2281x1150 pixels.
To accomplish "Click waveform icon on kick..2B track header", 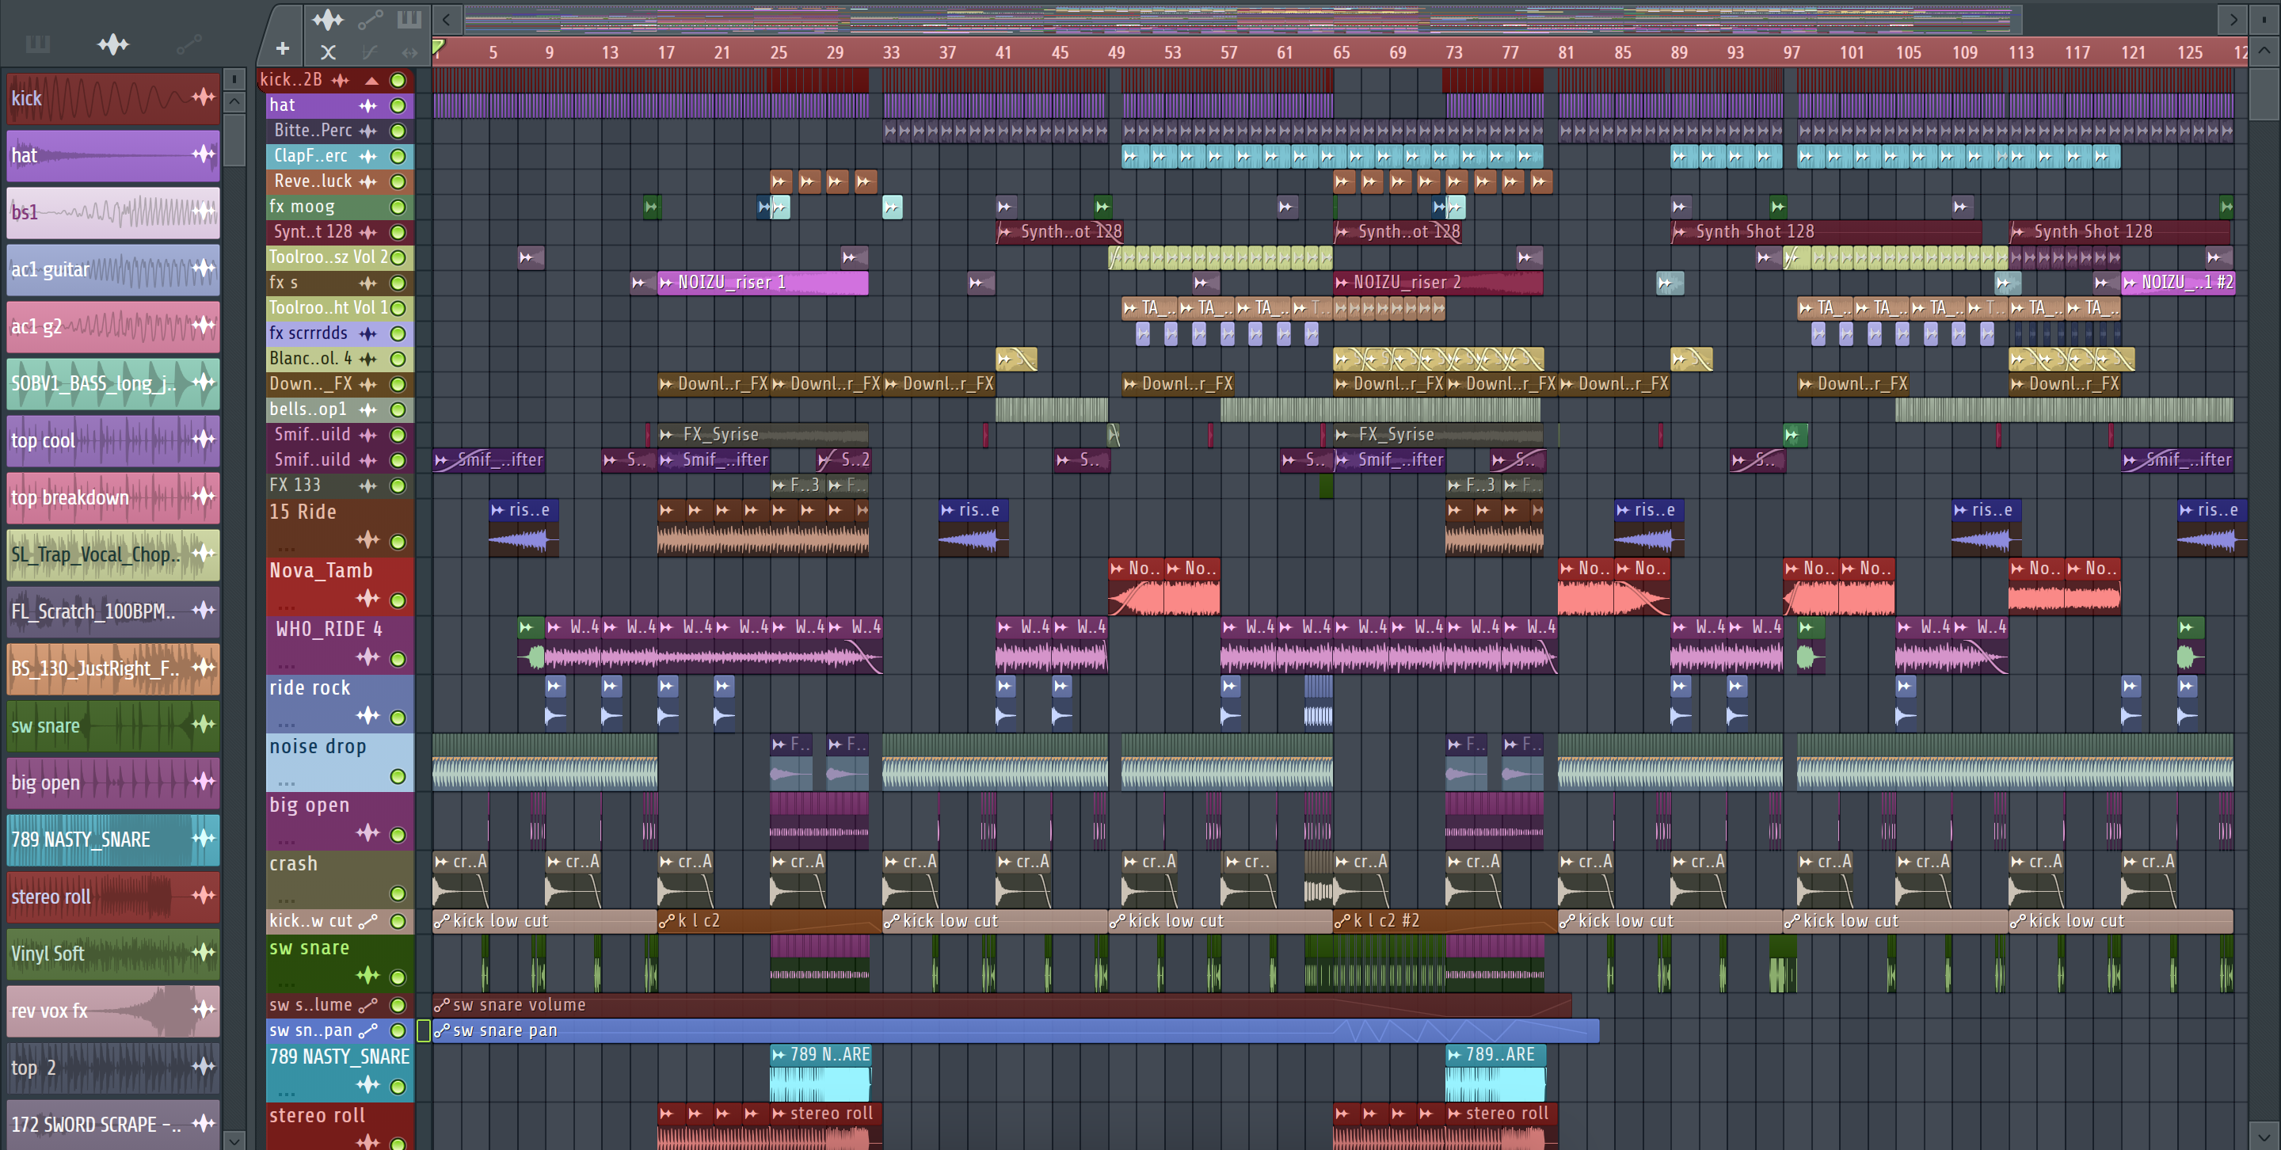I will pyautogui.click(x=340, y=81).
